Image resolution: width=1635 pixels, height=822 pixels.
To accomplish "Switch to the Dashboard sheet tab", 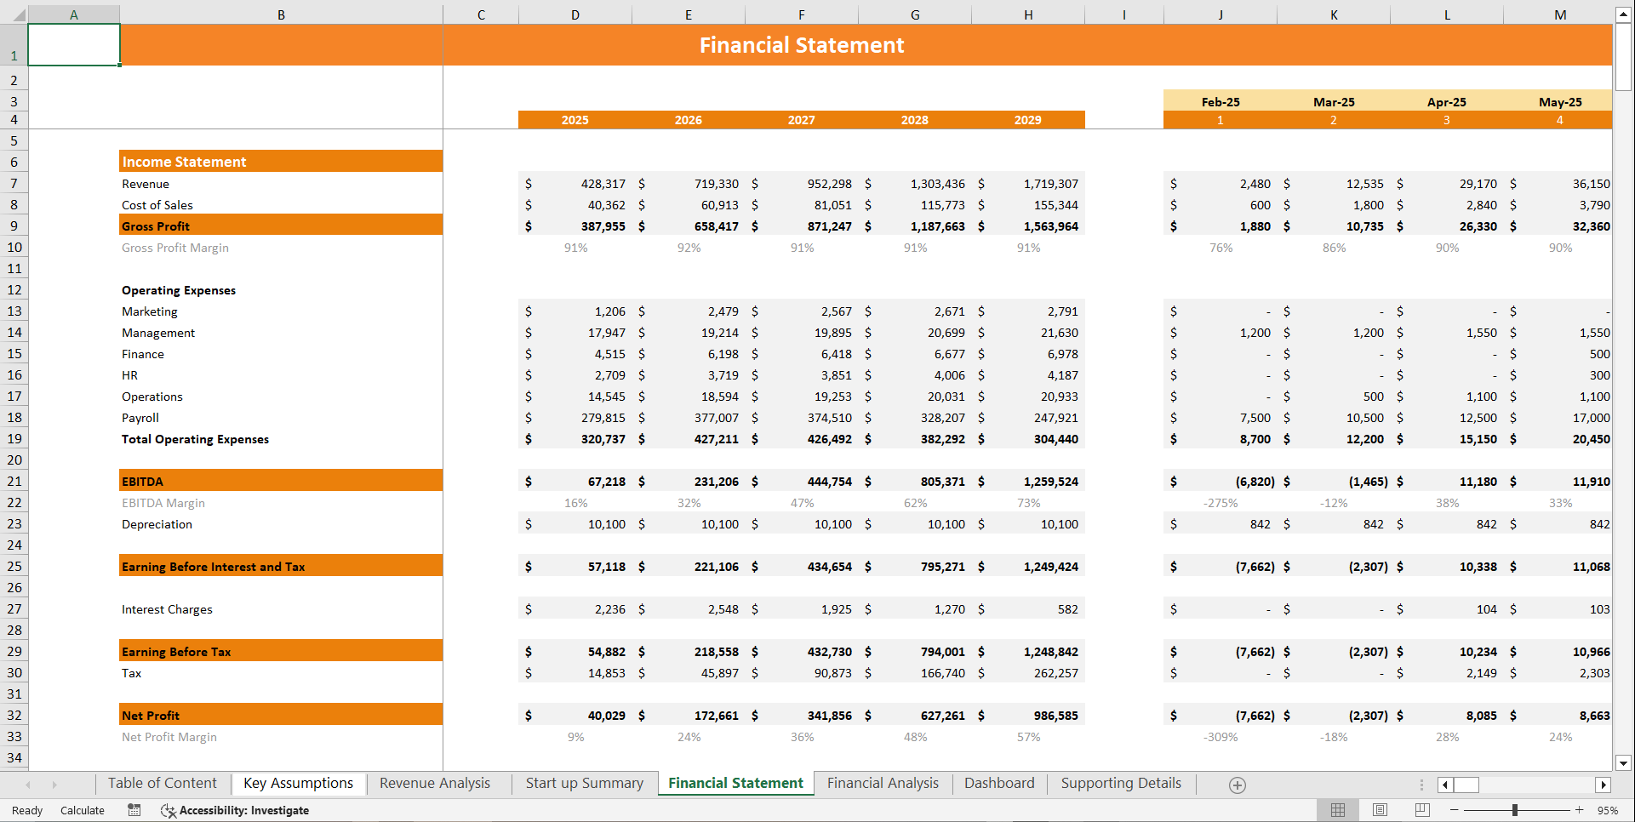I will click(x=999, y=783).
